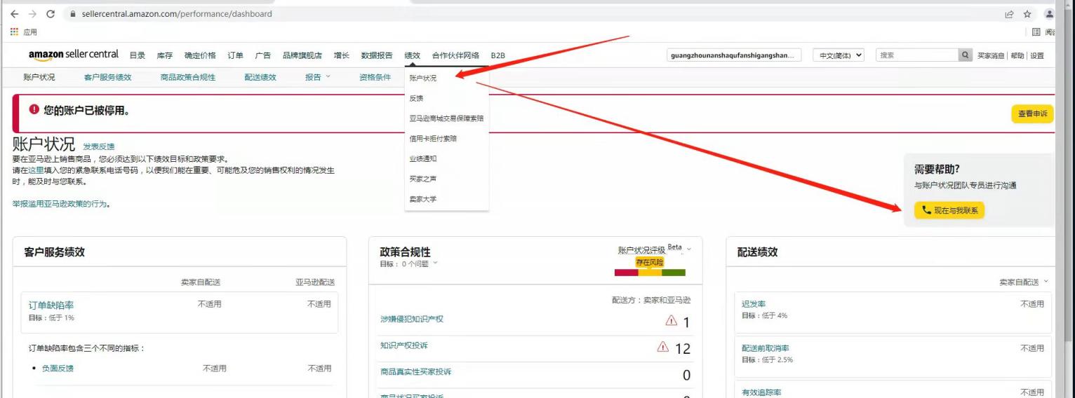Screen dimensions: 1075x398
Task: Open the guangzhounanshaqu account switcher
Action: point(734,55)
